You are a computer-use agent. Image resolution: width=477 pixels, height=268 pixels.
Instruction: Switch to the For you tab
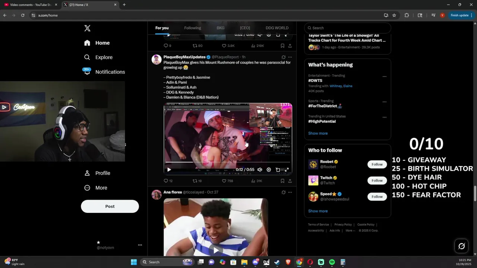pyautogui.click(x=162, y=28)
